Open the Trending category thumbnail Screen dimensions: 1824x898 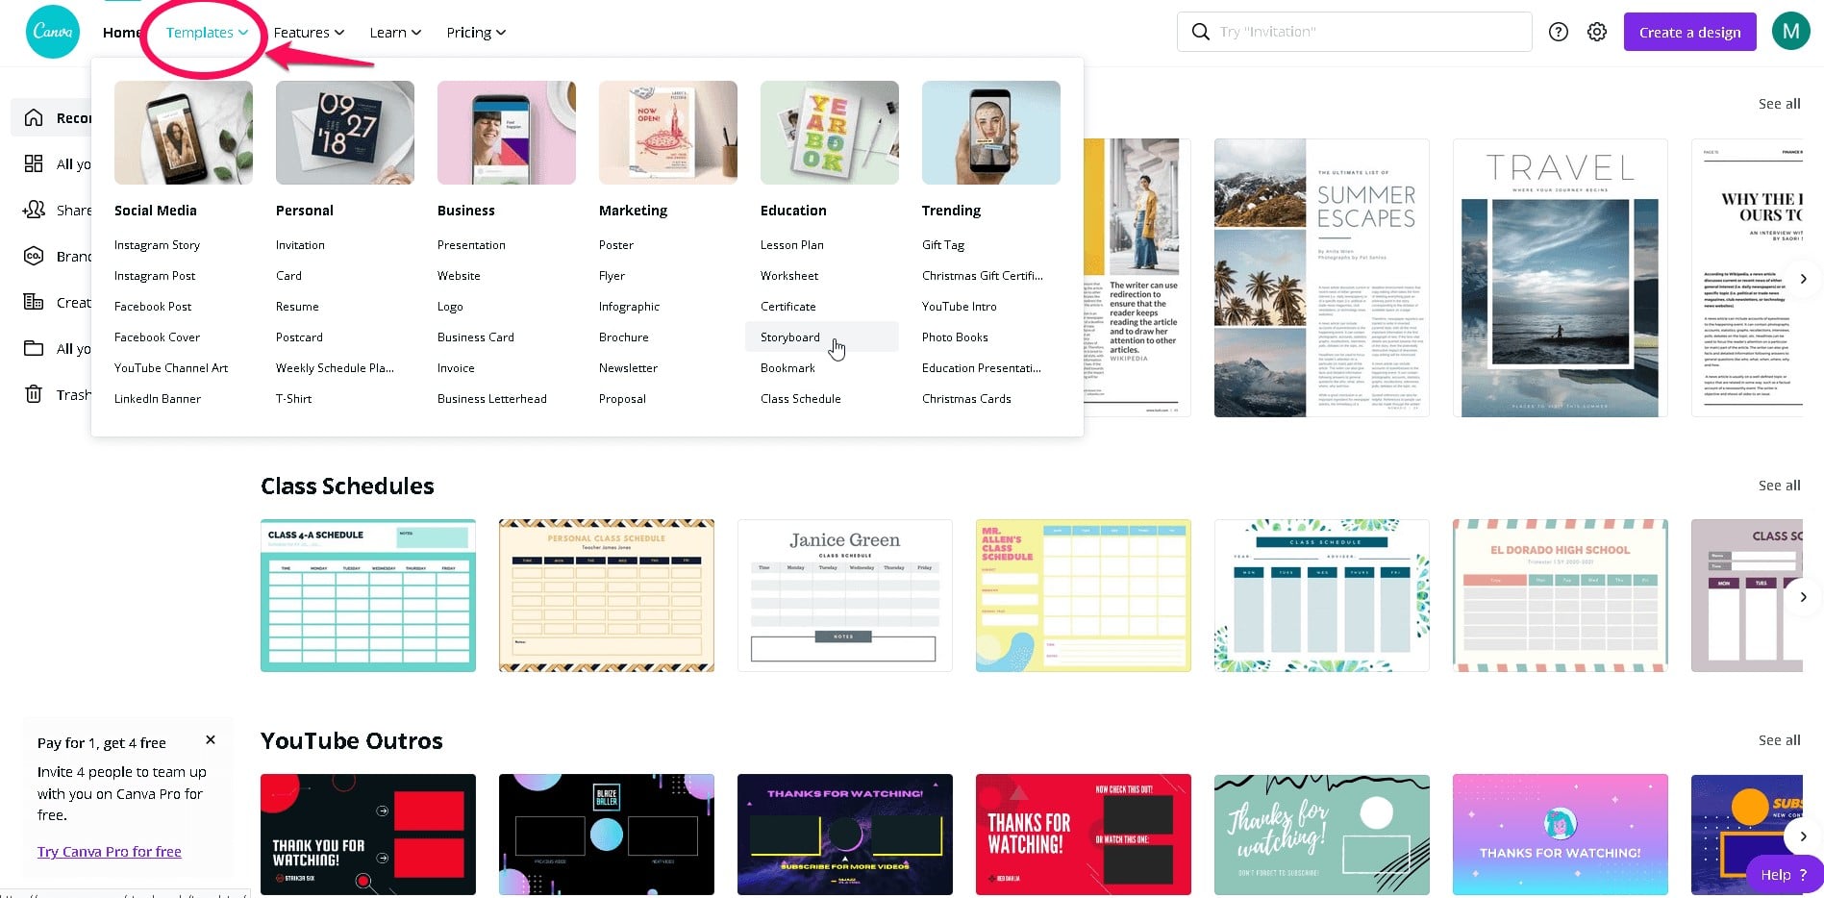[991, 133]
